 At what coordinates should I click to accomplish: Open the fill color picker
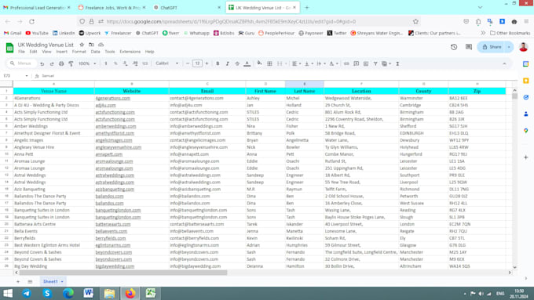259,63
